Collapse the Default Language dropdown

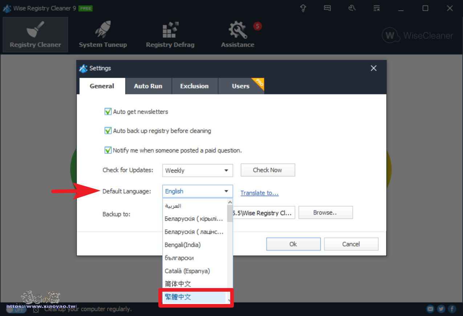point(198,191)
